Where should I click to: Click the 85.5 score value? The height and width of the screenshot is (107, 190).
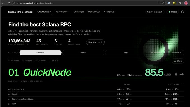pos(154,72)
